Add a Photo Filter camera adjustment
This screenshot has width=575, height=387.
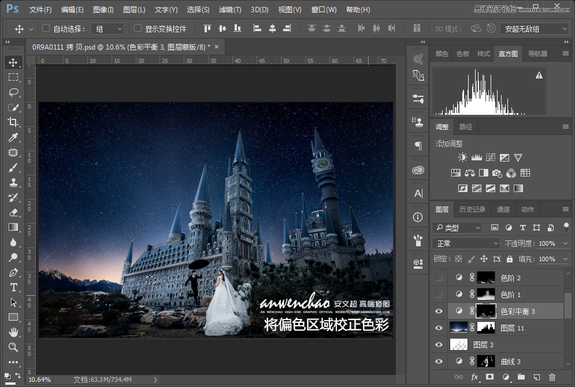tap(497, 173)
